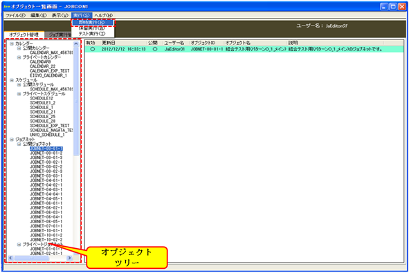409x273 pixels.
Task: Select JOBNET-00-02-3 in the tree
Action: (46, 171)
